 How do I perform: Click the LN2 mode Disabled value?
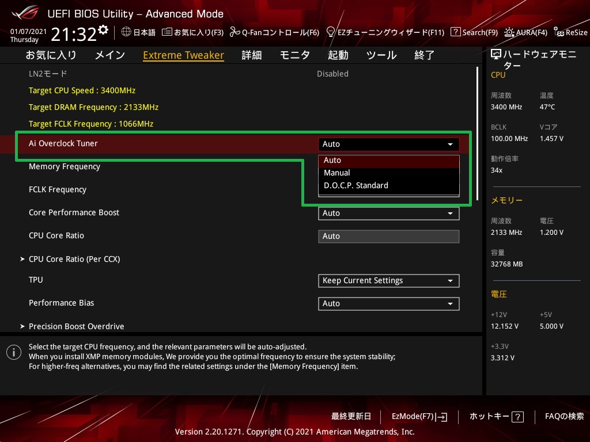click(x=332, y=74)
